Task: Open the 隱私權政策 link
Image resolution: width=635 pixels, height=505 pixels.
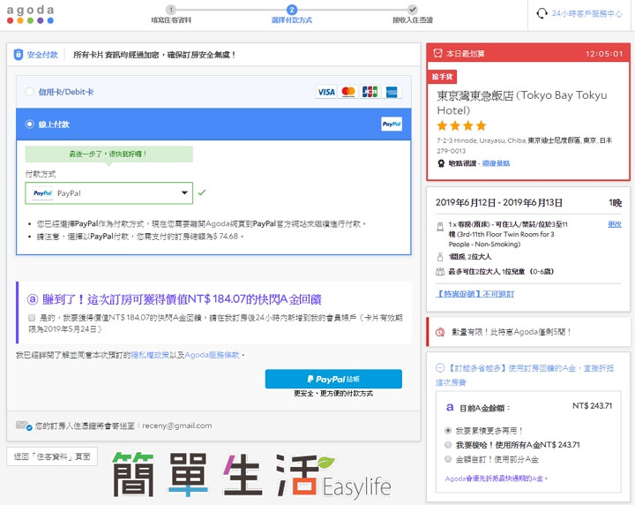Action: [150, 355]
